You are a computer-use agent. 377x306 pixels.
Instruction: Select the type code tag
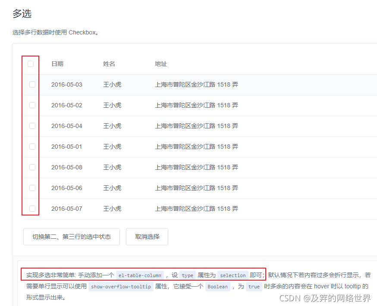(x=188, y=275)
